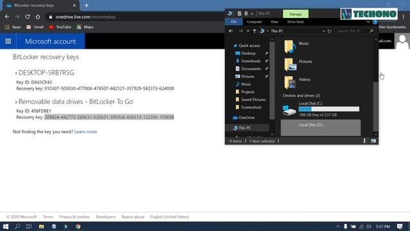Open the Learn more link
410x231 pixels.
pyautogui.click(x=85, y=132)
